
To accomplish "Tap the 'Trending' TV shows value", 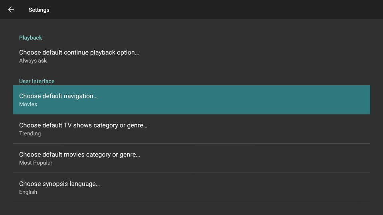I will coord(30,134).
